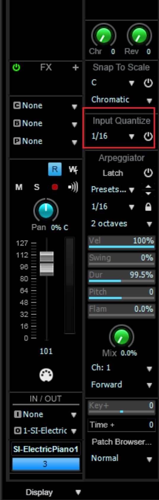Open the Chromatic scale dropdown
The width and height of the screenshot is (159, 500).
click(122, 100)
